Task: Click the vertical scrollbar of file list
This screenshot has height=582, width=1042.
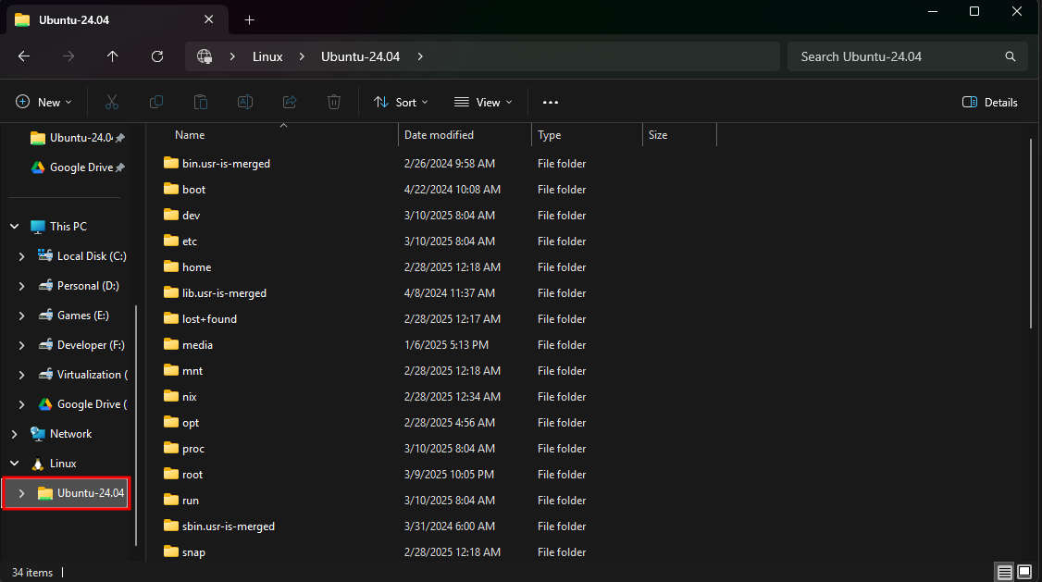Action: click(1032, 232)
